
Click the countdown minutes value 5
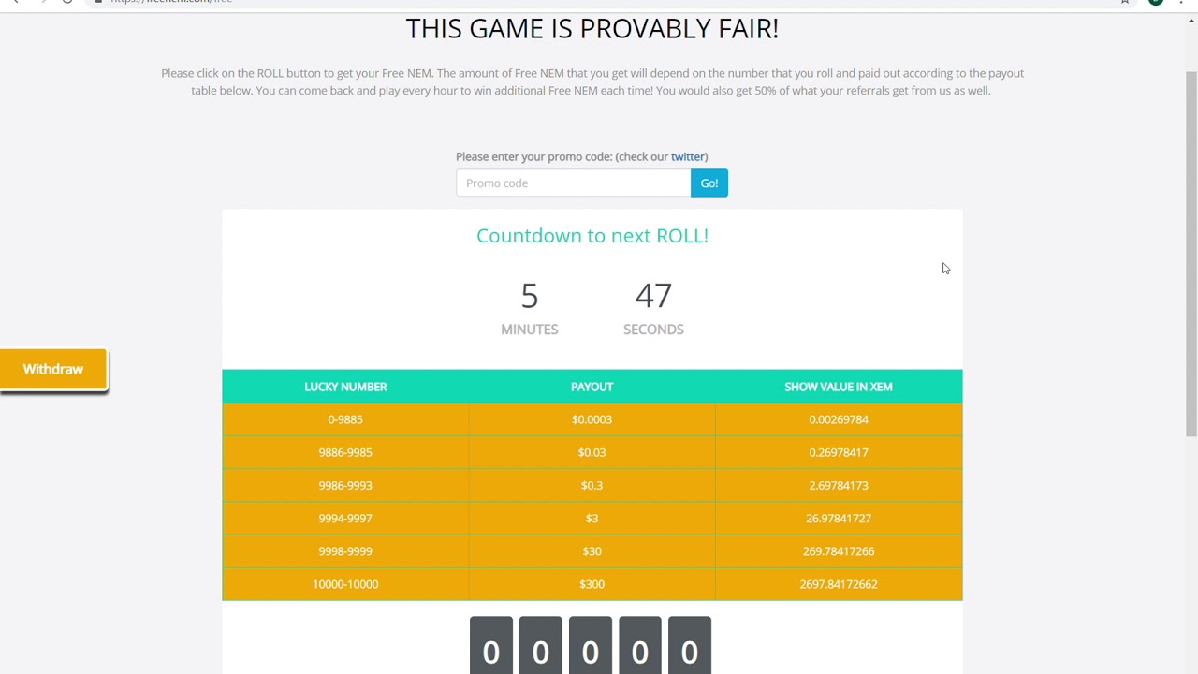click(530, 296)
